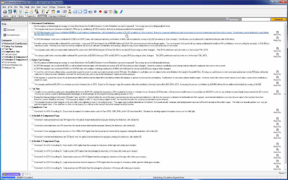
Task: Open More Info for marginal tax bracket tip
Action: click(x=277, y=93)
